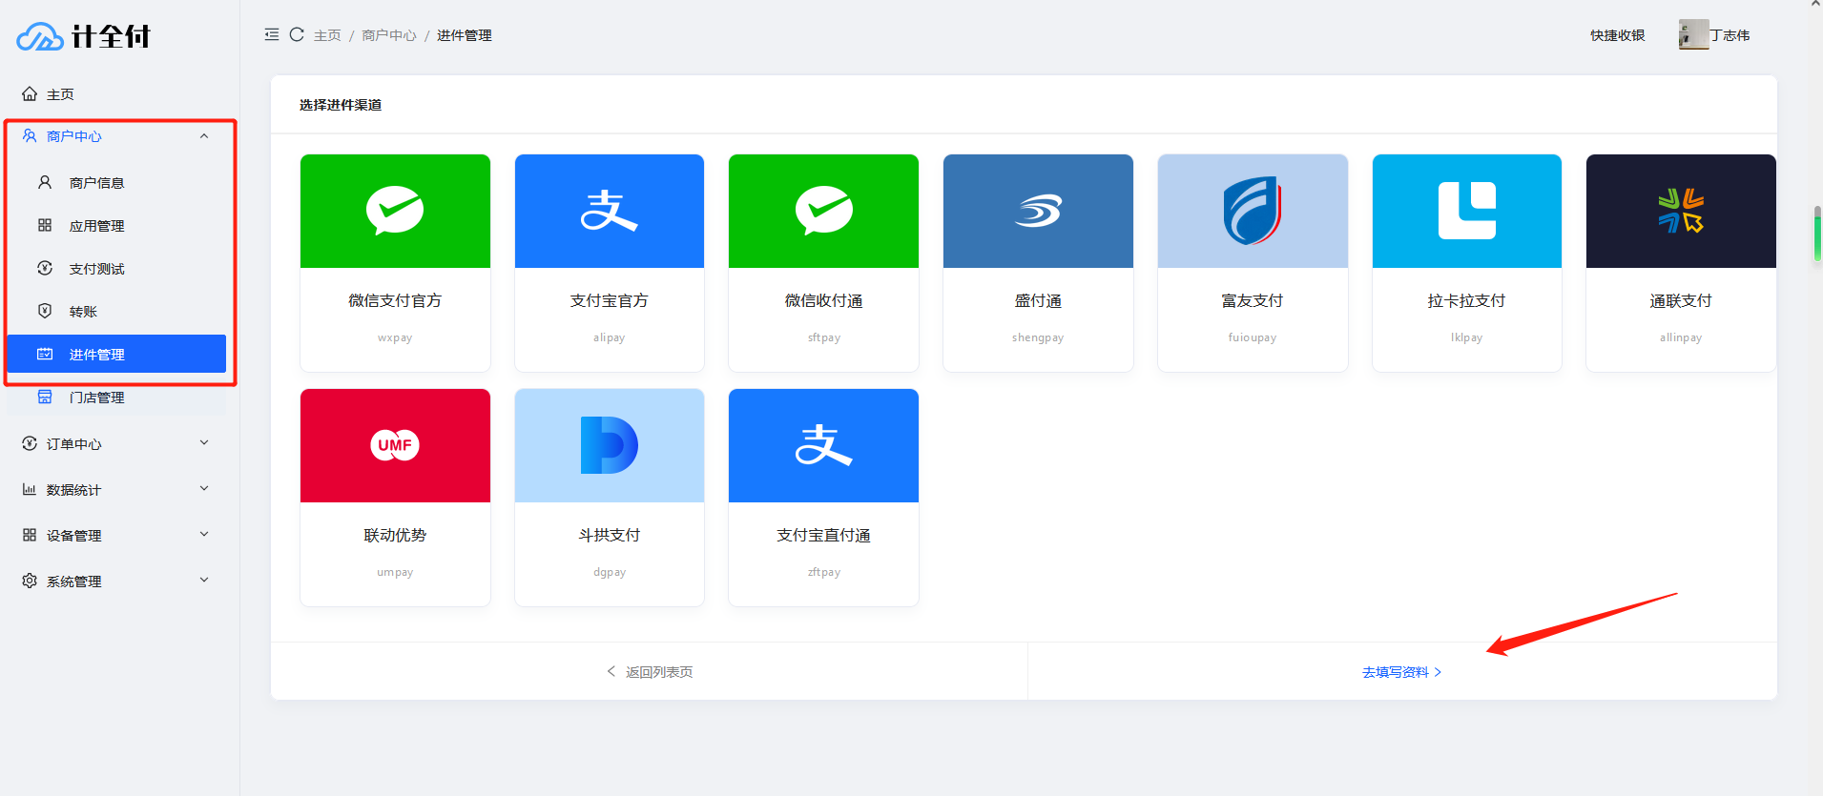Viewport: 1823px width, 796px height.
Task: Click the user avatar picture
Action: [x=1693, y=35]
